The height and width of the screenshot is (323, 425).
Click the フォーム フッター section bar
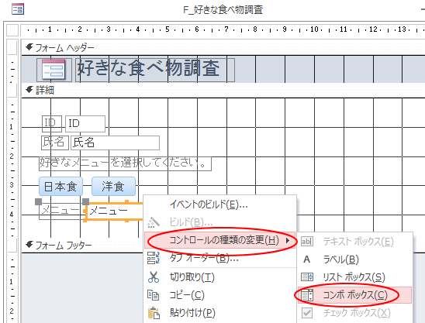coord(83,246)
